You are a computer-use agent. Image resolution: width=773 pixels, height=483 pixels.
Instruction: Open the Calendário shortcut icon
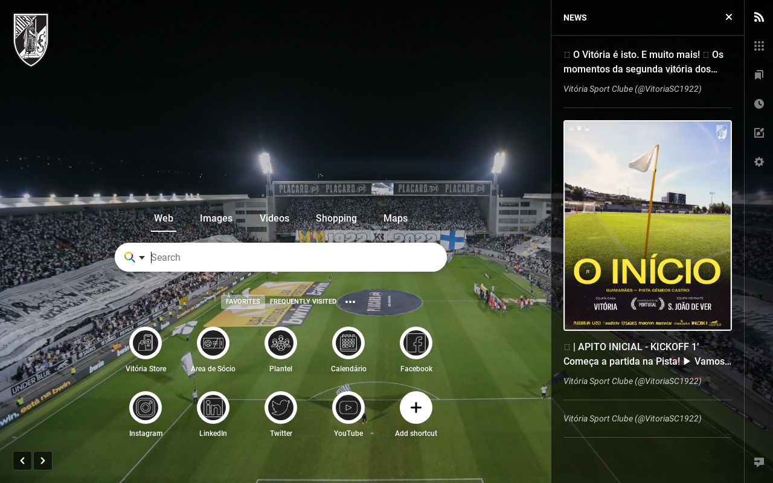[348, 343]
